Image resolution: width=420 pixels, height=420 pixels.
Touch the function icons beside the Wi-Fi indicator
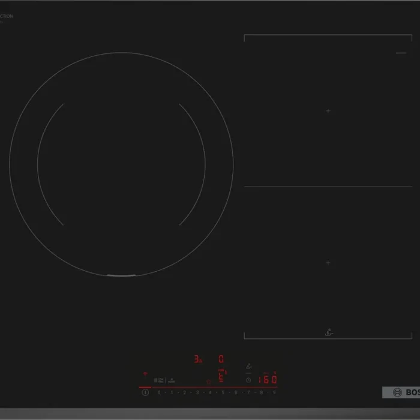click(164, 380)
